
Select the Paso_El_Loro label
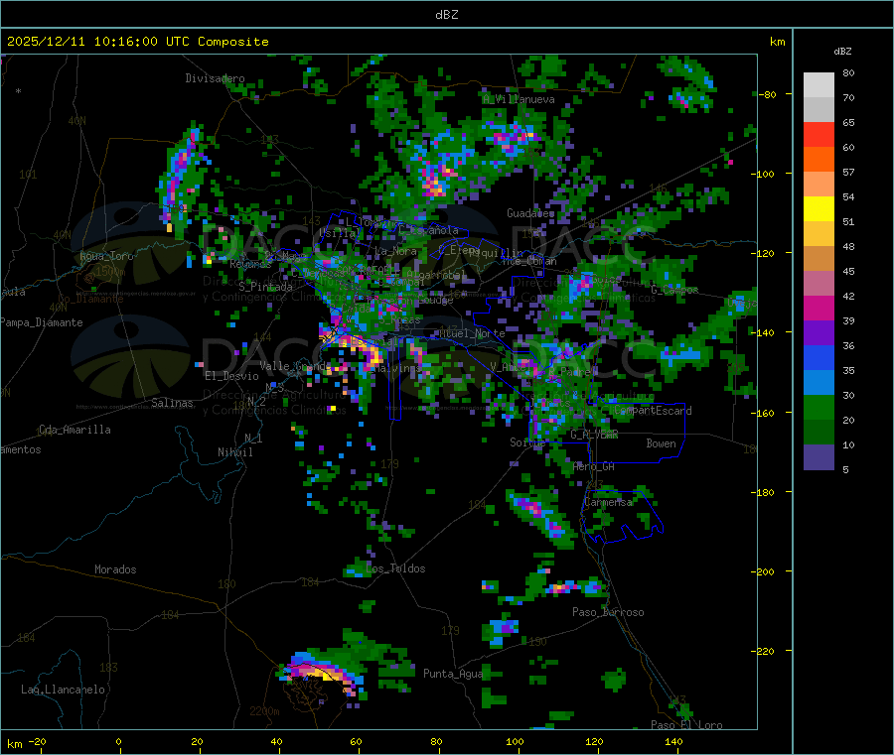687,725
